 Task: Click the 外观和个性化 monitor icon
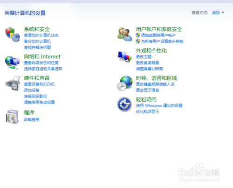[125, 57]
